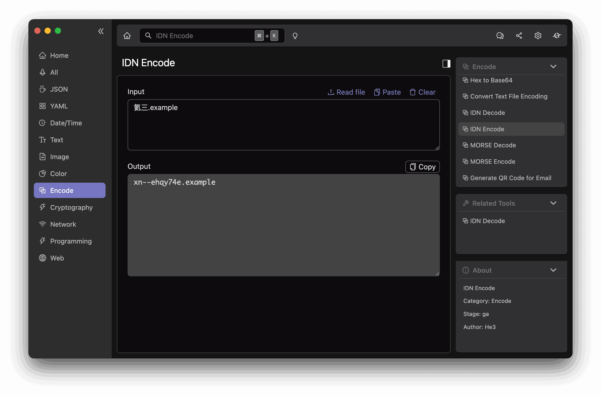Select Web category in sidebar
The width and height of the screenshot is (601, 396).
[x=70, y=258]
